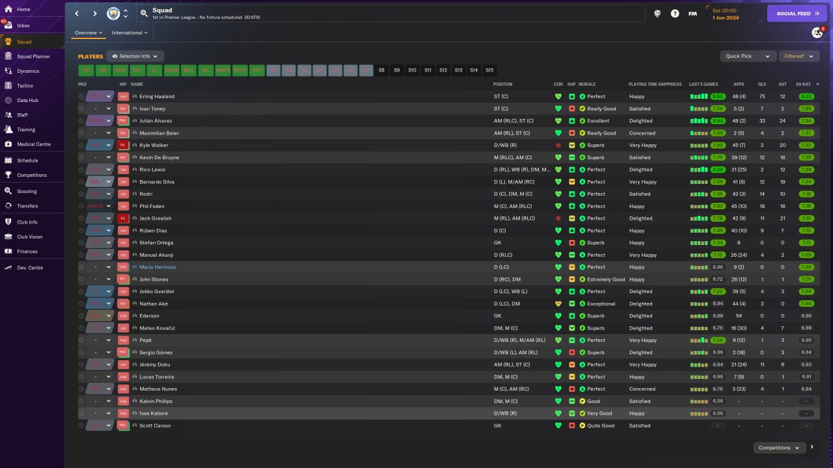Open the Schedule calendar icon
Image resolution: width=833 pixels, height=468 pixels.
[x=8, y=160]
